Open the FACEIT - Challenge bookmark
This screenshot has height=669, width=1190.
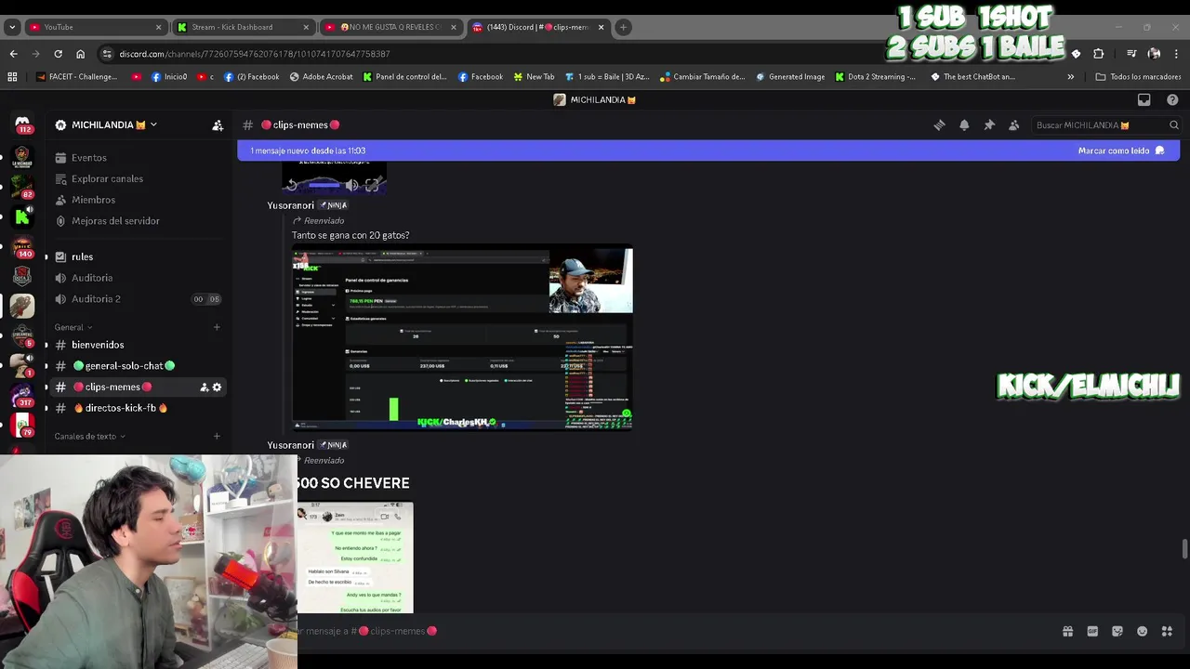click(x=76, y=77)
